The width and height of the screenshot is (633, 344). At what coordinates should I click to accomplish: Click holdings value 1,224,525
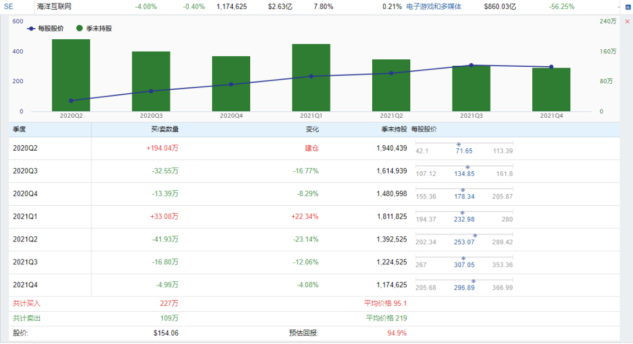392,262
